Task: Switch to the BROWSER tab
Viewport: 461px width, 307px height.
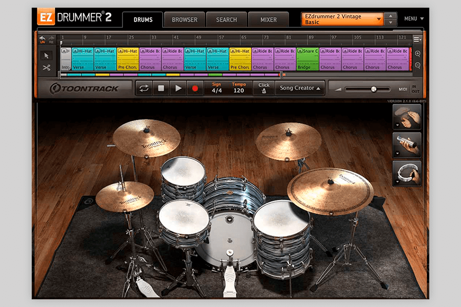Action: pyautogui.click(x=184, y=20)
